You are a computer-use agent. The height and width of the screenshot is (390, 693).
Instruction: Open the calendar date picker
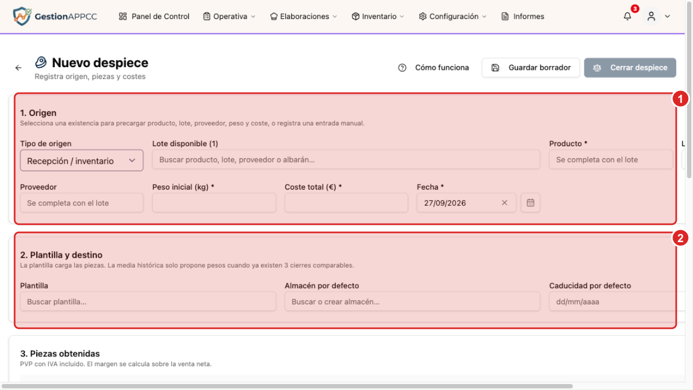pos(531,203)
